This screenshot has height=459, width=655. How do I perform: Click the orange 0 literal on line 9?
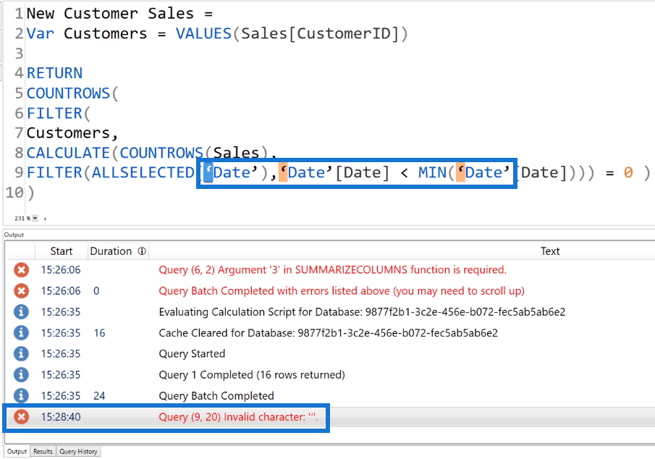[628, 172]
